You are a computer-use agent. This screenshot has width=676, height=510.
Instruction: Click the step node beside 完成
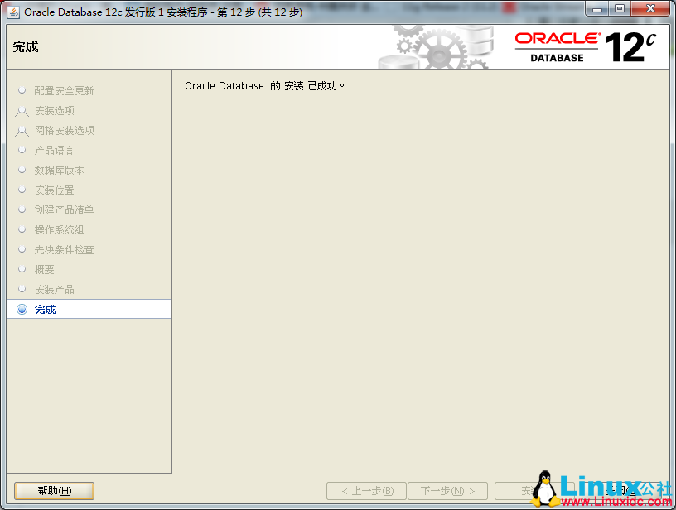coord(22,309)
